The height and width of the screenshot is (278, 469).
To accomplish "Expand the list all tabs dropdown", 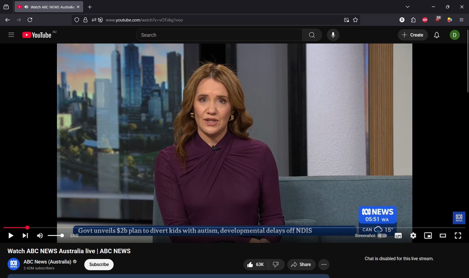I will click(x=408, y=7).
